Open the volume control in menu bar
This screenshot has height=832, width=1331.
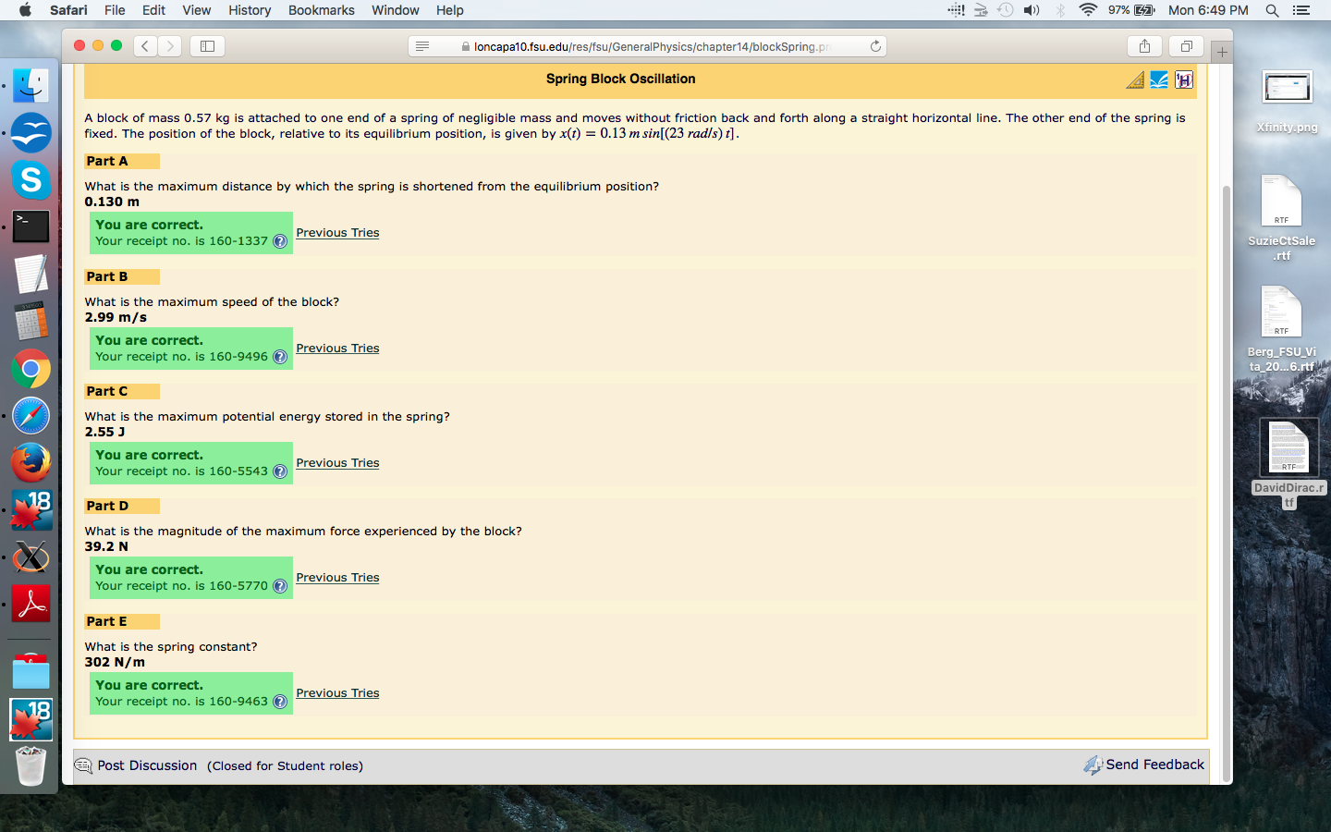point(1032,10)
